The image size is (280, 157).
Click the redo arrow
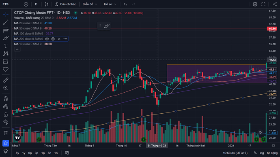click(134, 4)
